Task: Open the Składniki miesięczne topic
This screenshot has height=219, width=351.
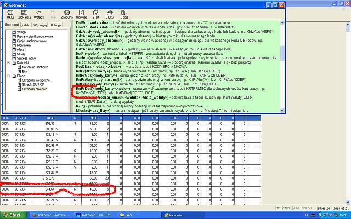Action: 36,79
